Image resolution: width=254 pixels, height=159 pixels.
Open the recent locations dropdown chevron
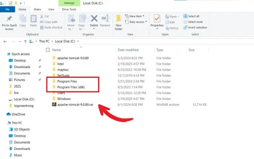20,42
